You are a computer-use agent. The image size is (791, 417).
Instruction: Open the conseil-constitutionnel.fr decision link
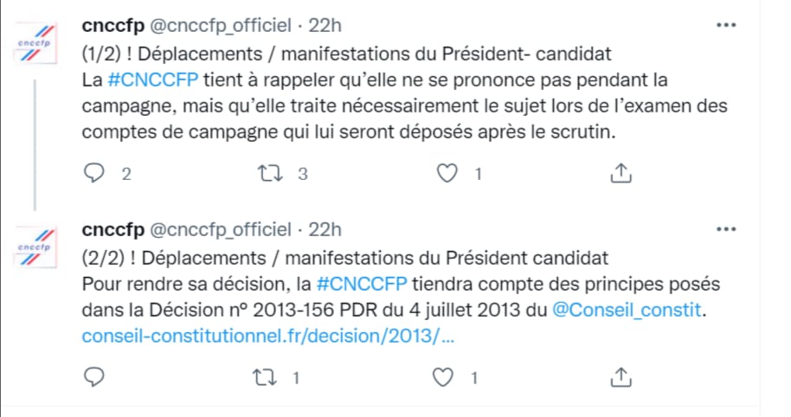(x=267, y=336)
